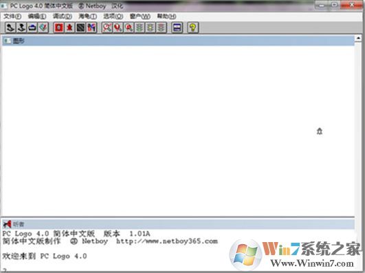Click the 'PC Logo 4.0 简体中文版 版本 1.01A' line
The height and width of the screenshot is (273, 365).
76,233
